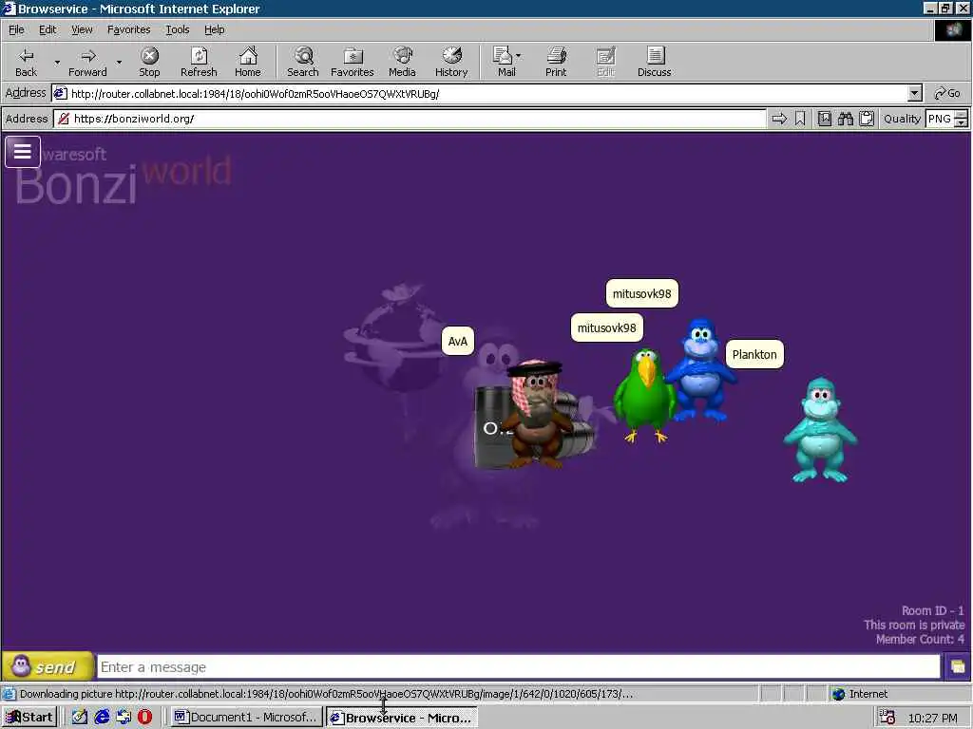The width and height of the screenshot is (973, 729).
Task: Click the insecure padlock icon beside bonziworld URL
Action: click(x=64, y=119)
